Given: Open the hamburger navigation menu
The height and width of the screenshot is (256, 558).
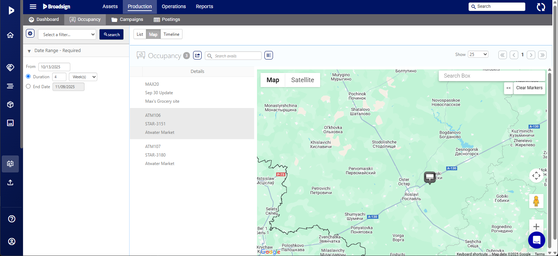Looking at the screenshot, I should pyautogui.click(x=33, y=6).
